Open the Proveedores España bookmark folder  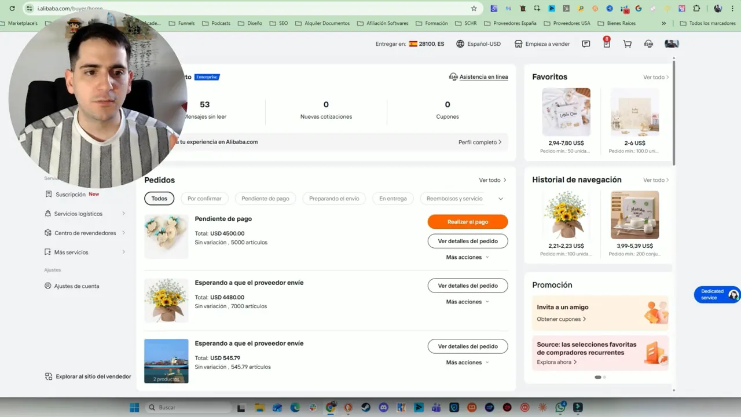pos(509,23)
